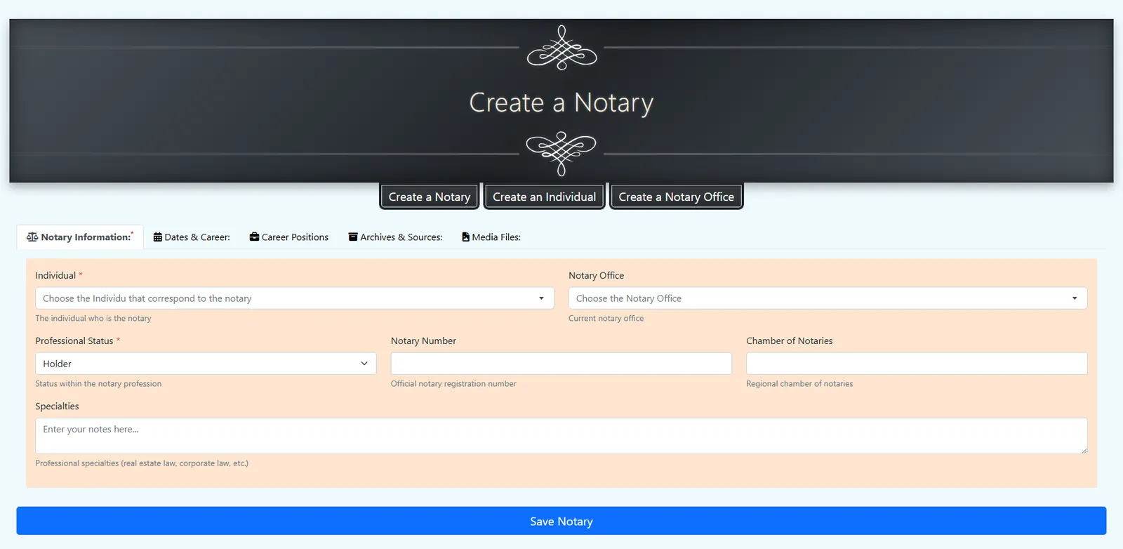This screenshot has width=1123, height=549.
Task: Click hint text 'The individual who is the notary'
Action: [93, 318]
